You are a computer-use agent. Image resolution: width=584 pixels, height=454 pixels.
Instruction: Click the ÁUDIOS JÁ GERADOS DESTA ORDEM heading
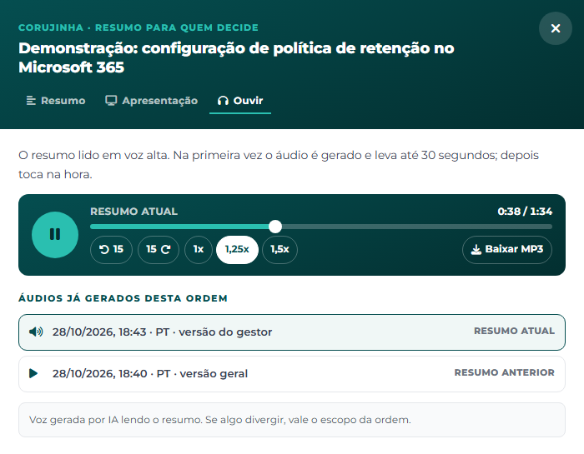(x=123, y=298)
